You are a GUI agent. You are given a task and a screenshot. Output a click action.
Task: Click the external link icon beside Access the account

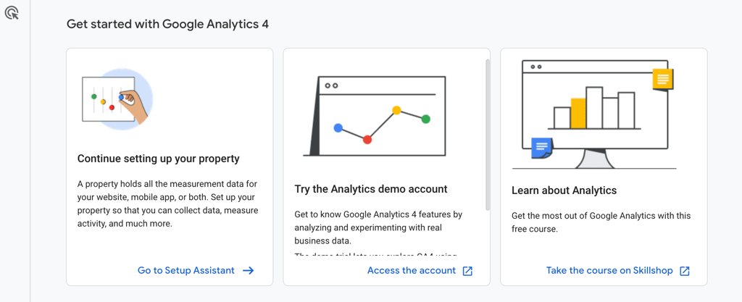[x=467, y=271]
